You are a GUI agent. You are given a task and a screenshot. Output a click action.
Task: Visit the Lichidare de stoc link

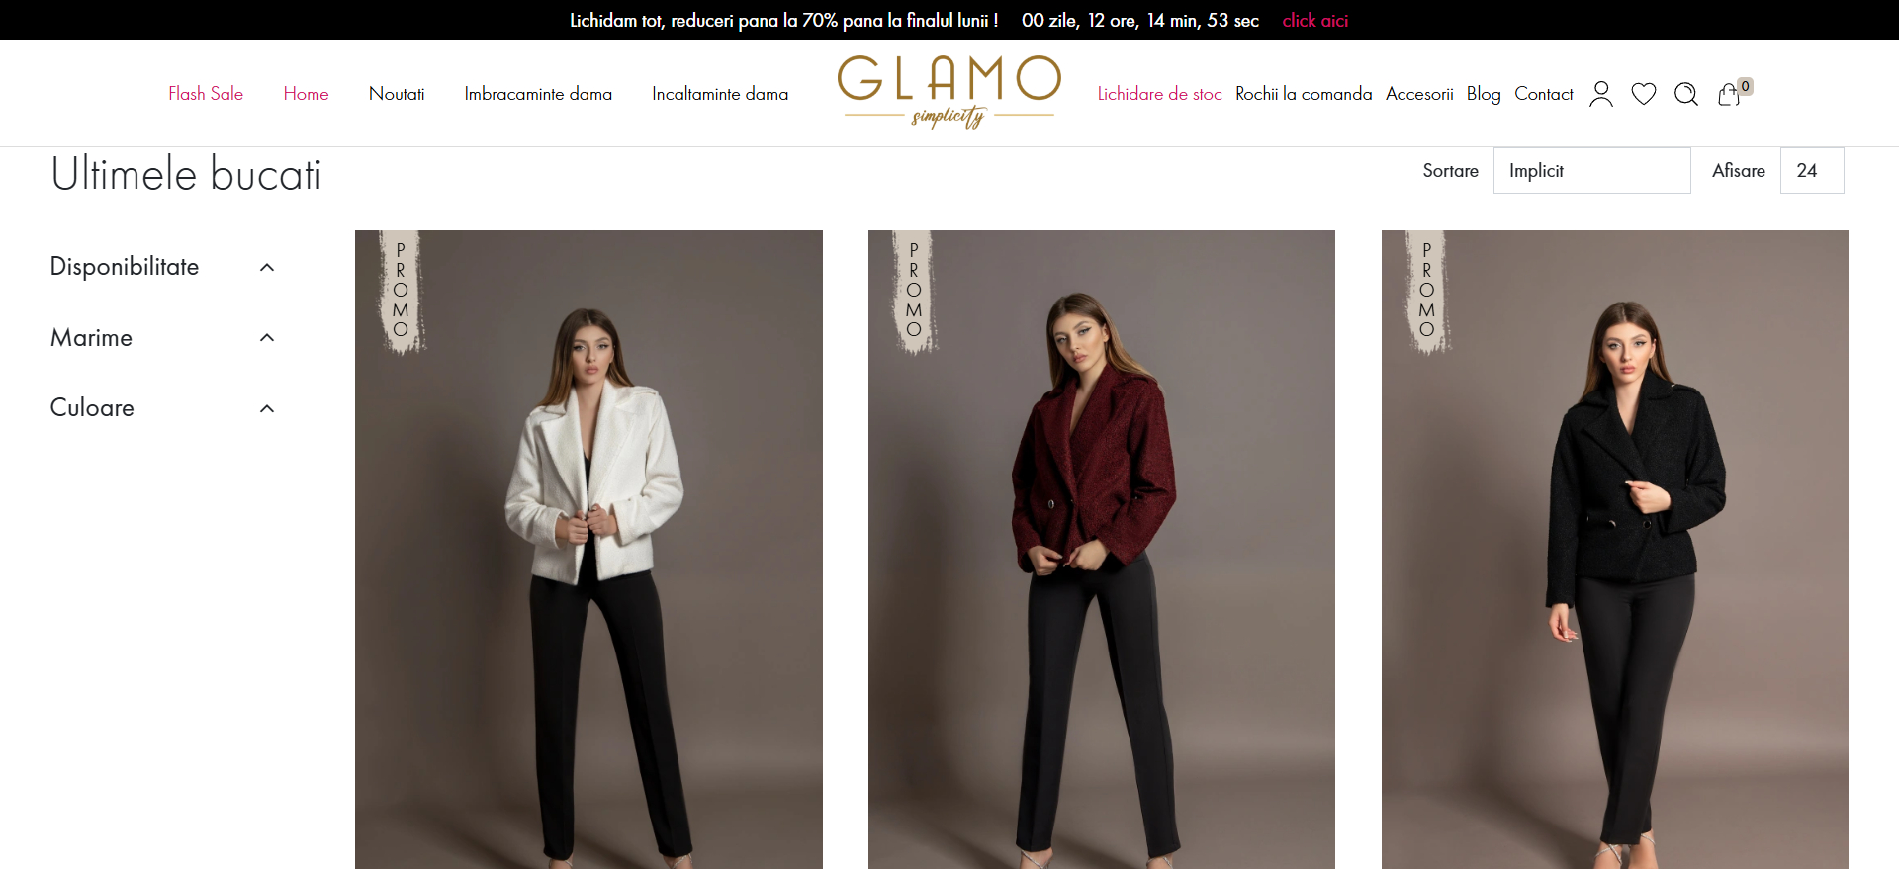coord(1159,94)
